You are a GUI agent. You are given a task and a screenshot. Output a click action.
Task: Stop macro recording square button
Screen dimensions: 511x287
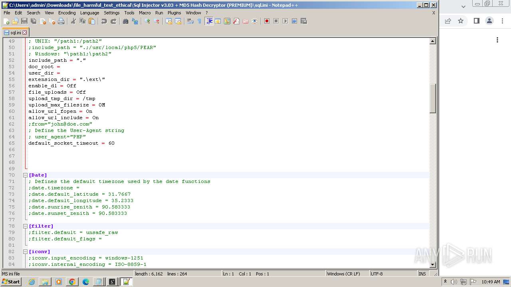276,21
